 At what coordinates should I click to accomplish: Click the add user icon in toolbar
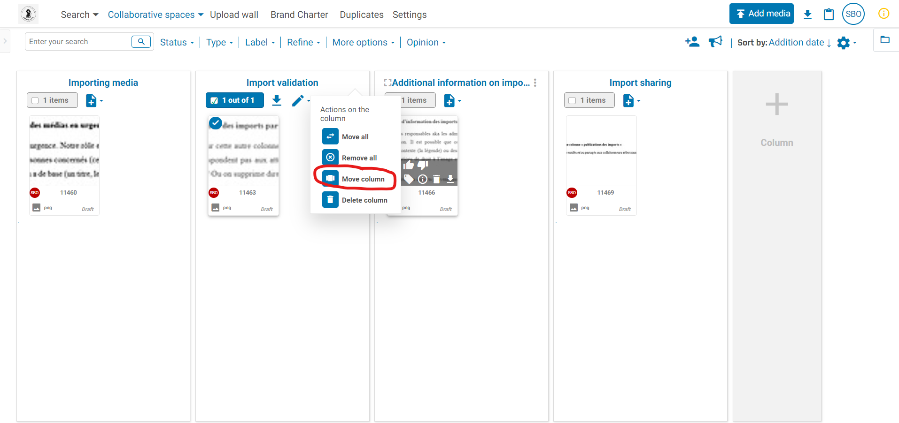(692, 42)
